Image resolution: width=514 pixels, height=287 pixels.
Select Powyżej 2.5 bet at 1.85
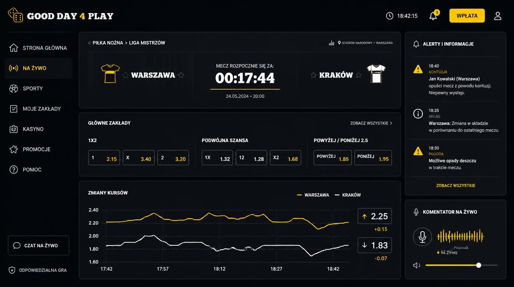tap(332, 158)
